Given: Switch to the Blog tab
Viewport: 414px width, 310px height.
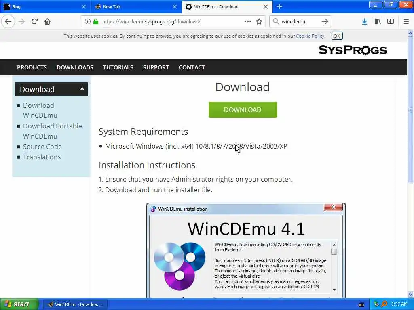Looking at the screenshot, I should click(45, 6).
